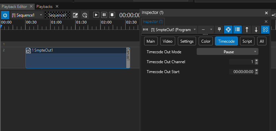Click the up arrow icon in the Inspector
Viewport: 276px width, 131px height.
(247, 29)
